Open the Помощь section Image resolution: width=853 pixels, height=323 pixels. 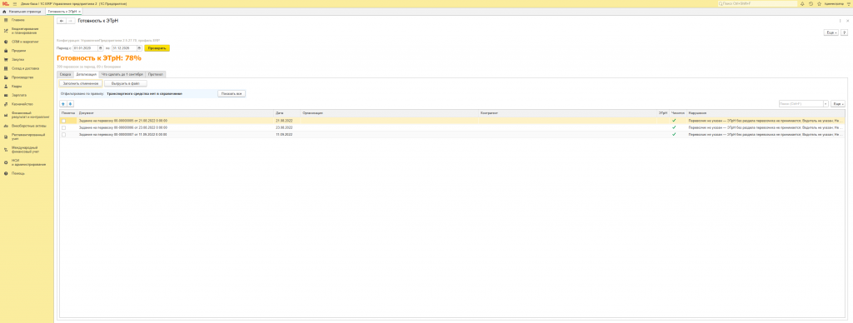tap(18, 173)
